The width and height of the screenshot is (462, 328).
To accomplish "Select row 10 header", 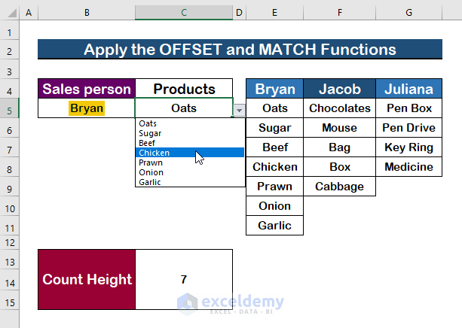I will point(10,206).
